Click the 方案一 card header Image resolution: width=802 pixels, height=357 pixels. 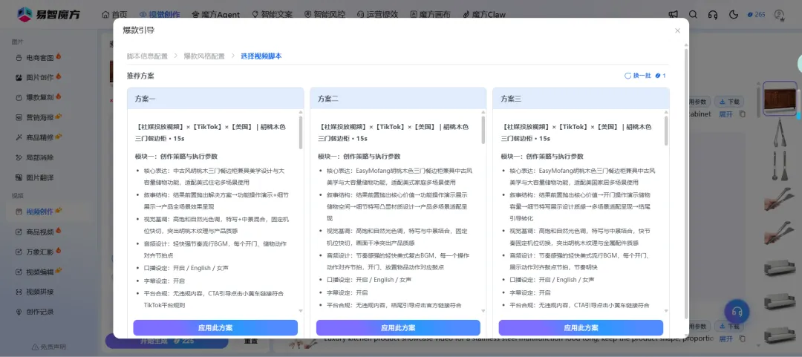coord(215,98)
